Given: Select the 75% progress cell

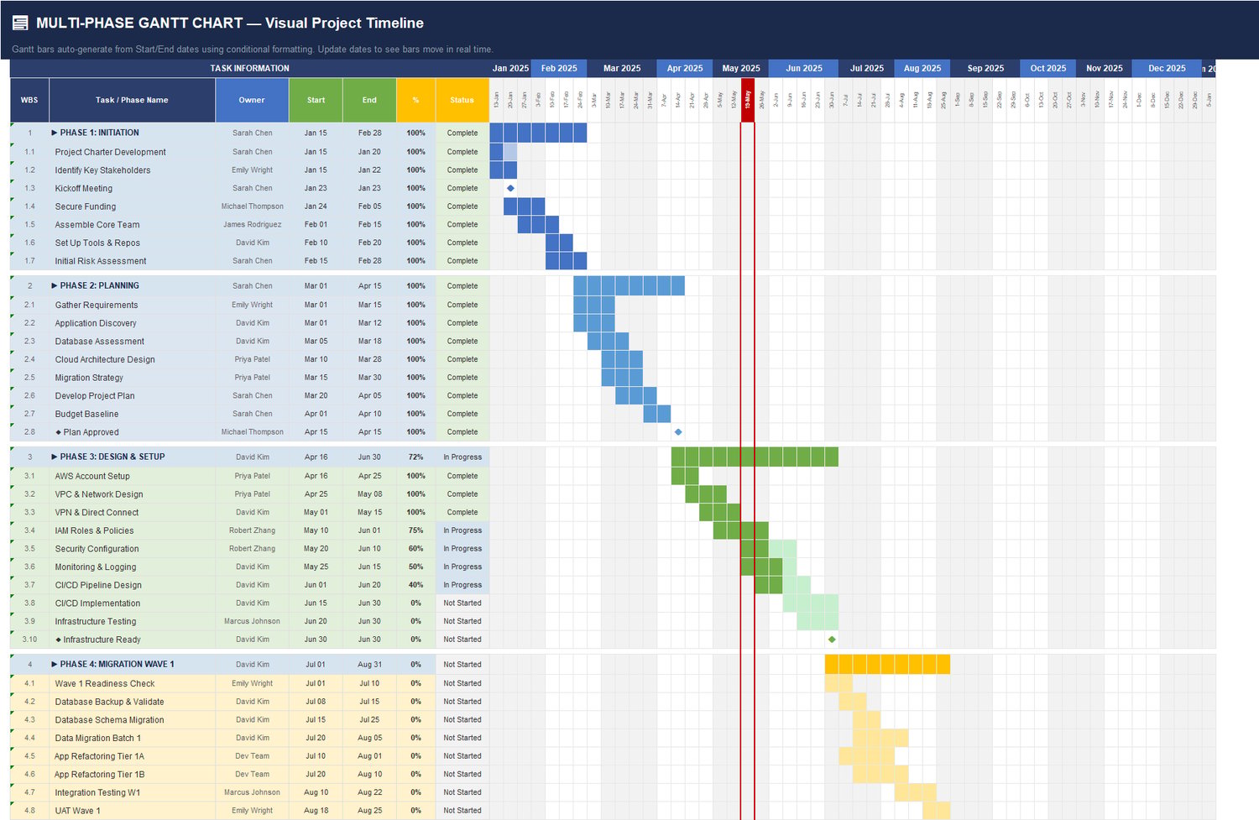Looking at the screenshot, I should pyautogui.click(x=415, y=530).
